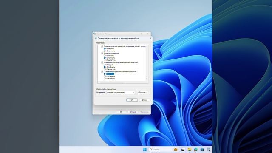Select Отключить under Разрешить запуск элементов управления ActiveX
272x153 pixels.
[105, 51]
